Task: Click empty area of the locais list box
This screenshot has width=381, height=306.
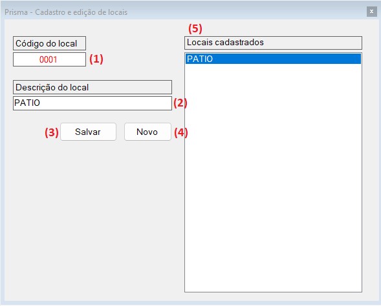Action: pyautogui.click(x=273, y=177)
